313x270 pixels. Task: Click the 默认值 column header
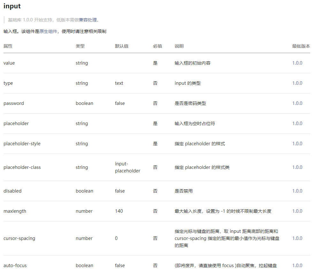pos(122,46)
